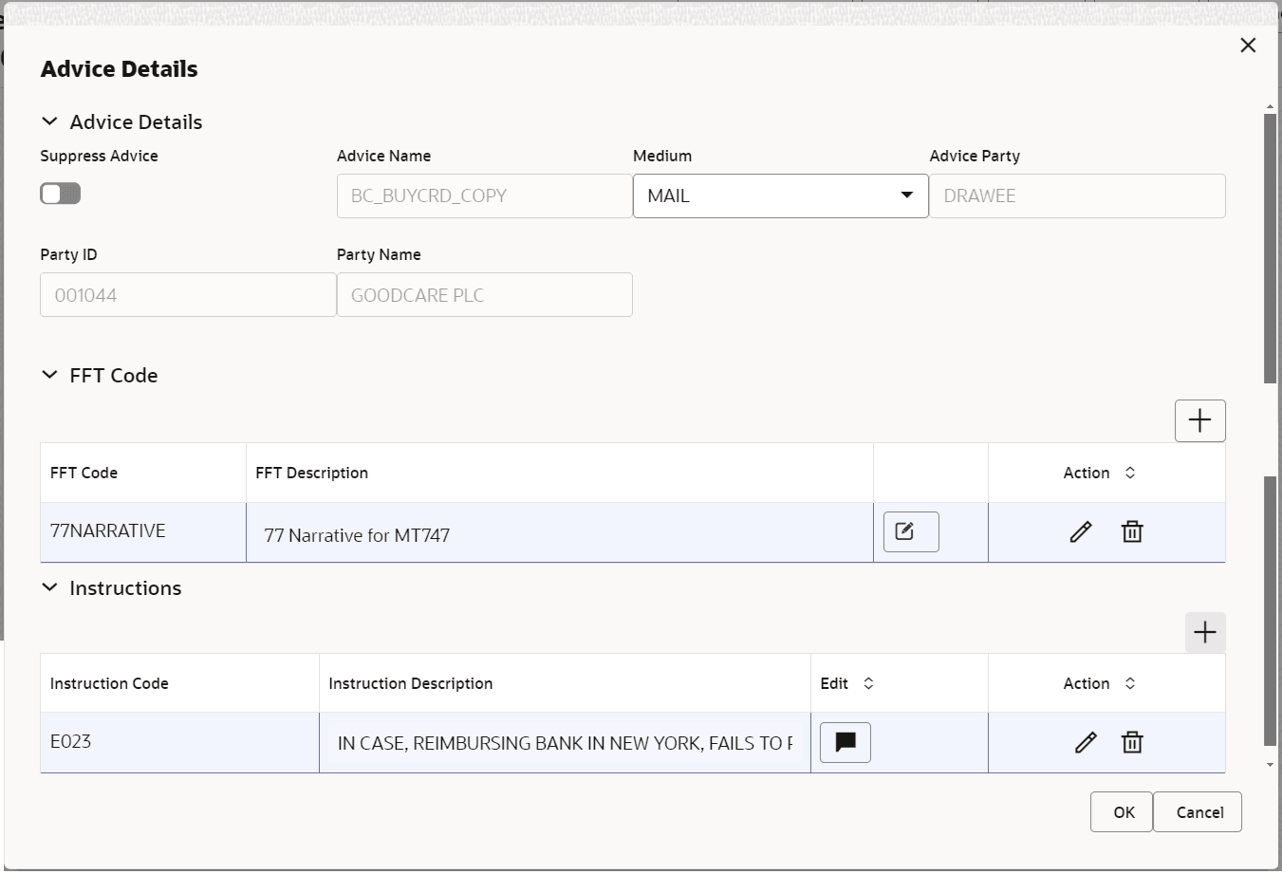This screenshot has height=874, width=1282.
Task: Open the comment editor for instruction E023
Action: click(x=845, y=742)
